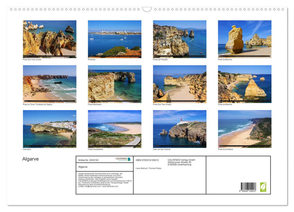Viewport: 294px width, 212px height.
Task: Toggle the caption label Praia da Cordama
Action: pyautogui.click(x=226, y=149)
